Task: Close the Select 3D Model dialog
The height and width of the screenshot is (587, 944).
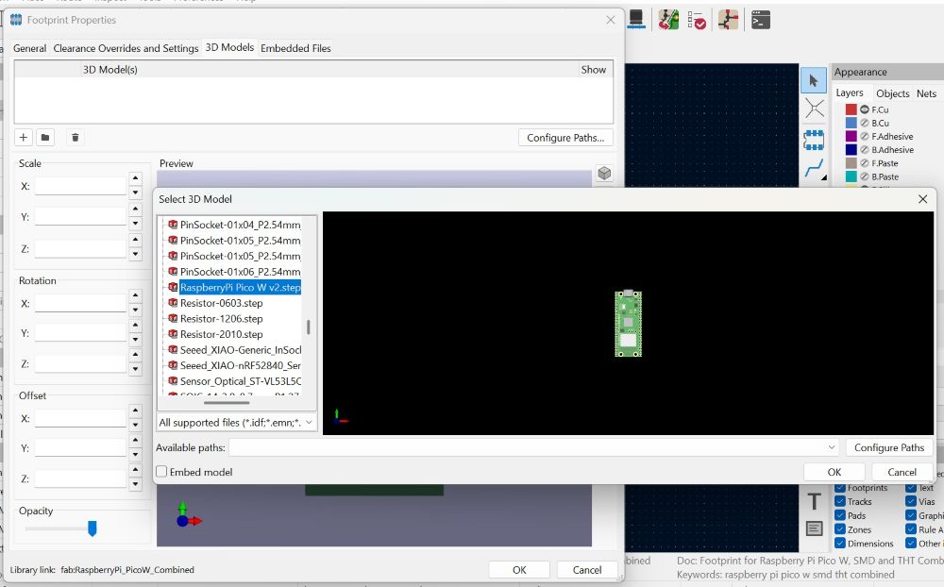Action: pyautogui.click(x=922, y=199)
